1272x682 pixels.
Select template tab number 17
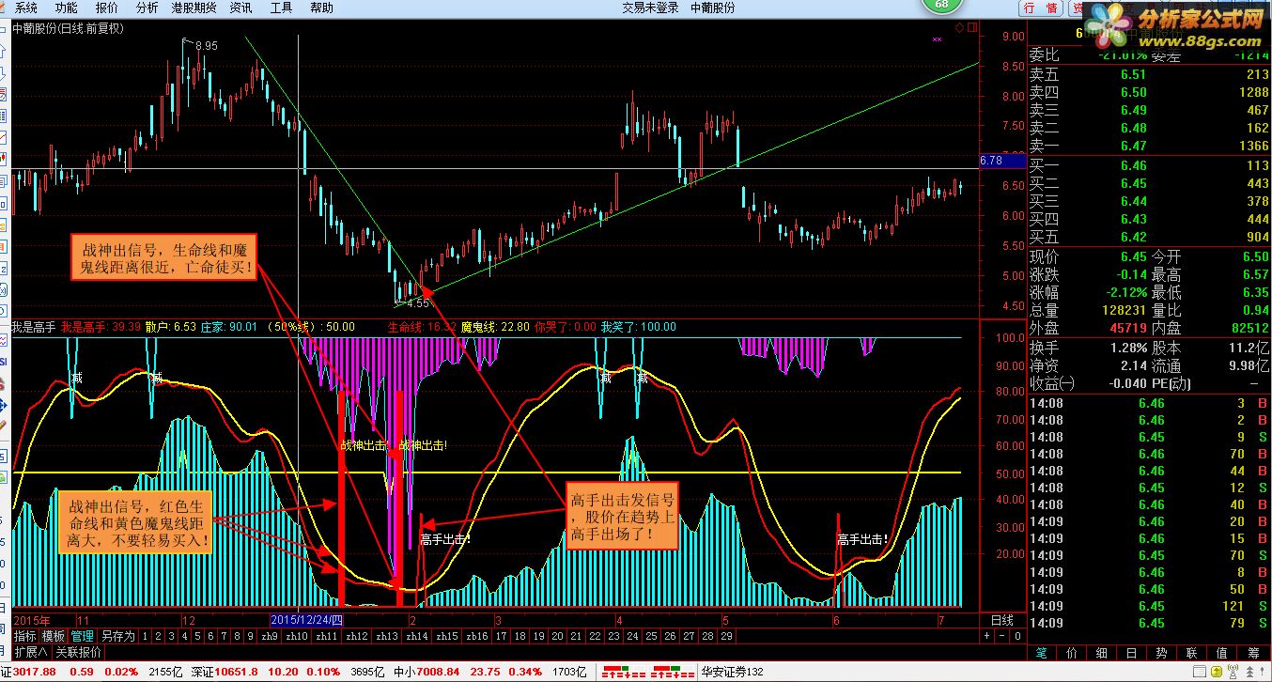point(501,636)
